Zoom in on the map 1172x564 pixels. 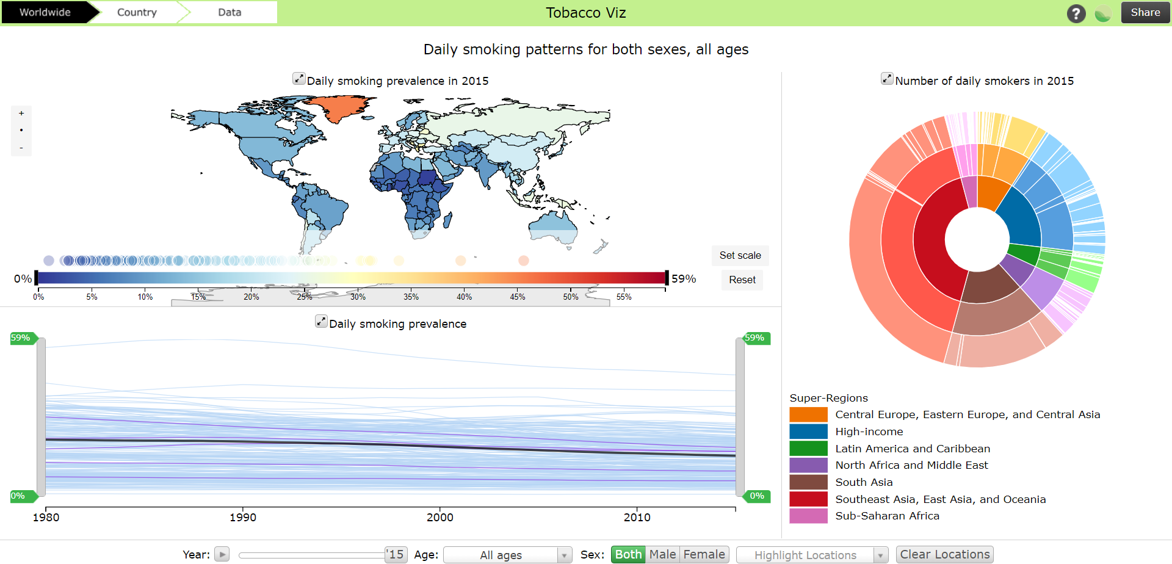(x=21, y=114)
